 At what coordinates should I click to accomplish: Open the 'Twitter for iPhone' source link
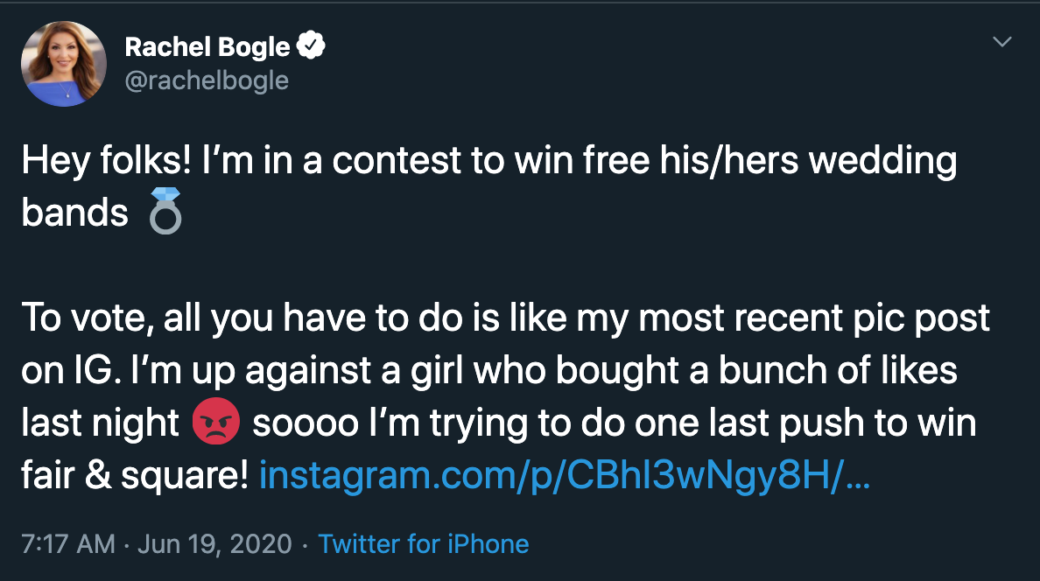click(423, 544)
